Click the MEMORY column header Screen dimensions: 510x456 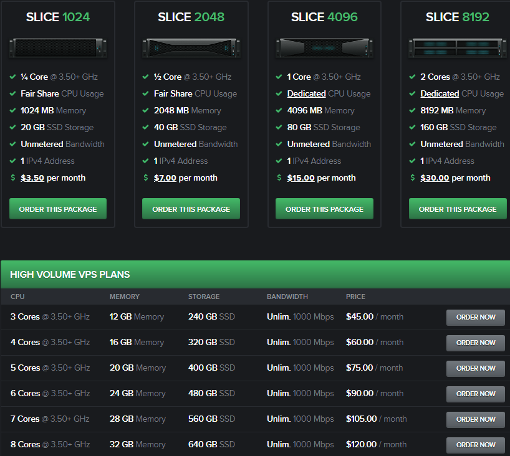click(125, 297)
